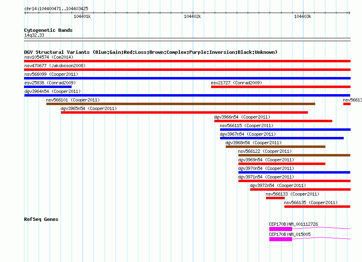The height and width of the screenshot is (262, 362).
Task: Open the dgv3969n54 (Cooper2011) label
Action: [x=266, y=160]
